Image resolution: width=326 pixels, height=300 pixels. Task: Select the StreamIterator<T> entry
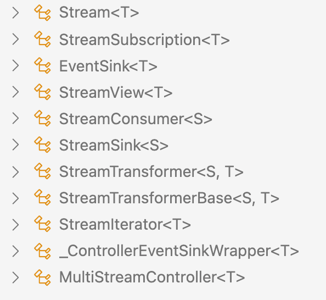[125, 224]
